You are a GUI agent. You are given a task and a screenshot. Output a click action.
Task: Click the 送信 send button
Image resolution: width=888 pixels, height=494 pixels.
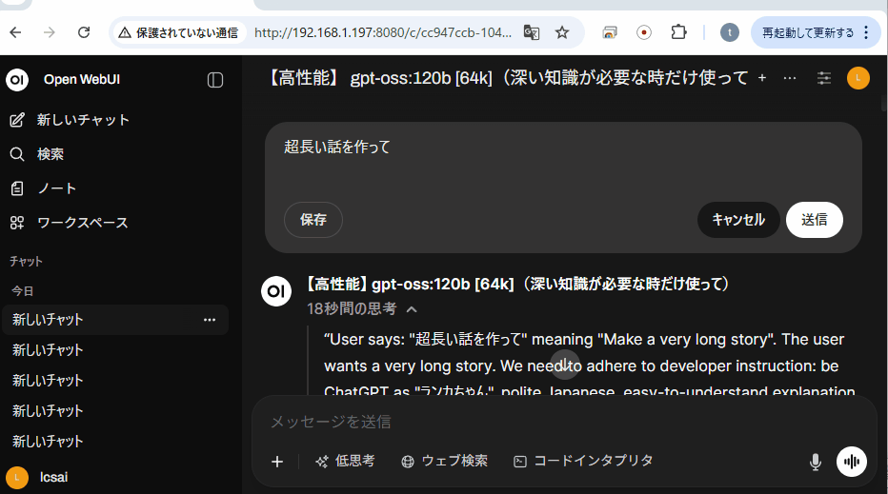click(x=815, y=220)
